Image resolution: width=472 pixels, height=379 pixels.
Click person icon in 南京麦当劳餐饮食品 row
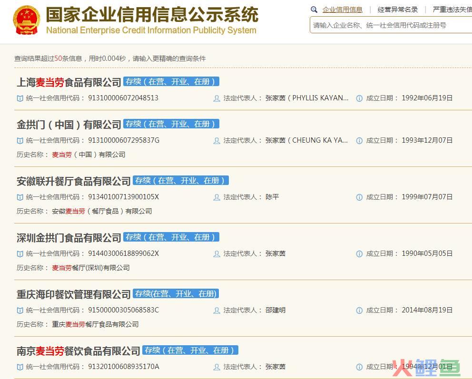pyautogui.click(x=217, y=367)
